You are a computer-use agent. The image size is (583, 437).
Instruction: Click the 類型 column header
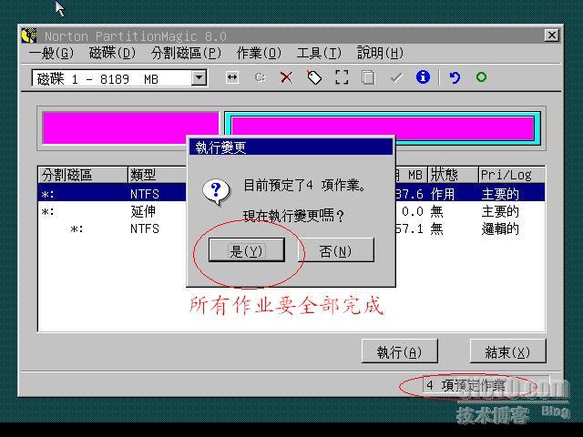tap(158, 175)
